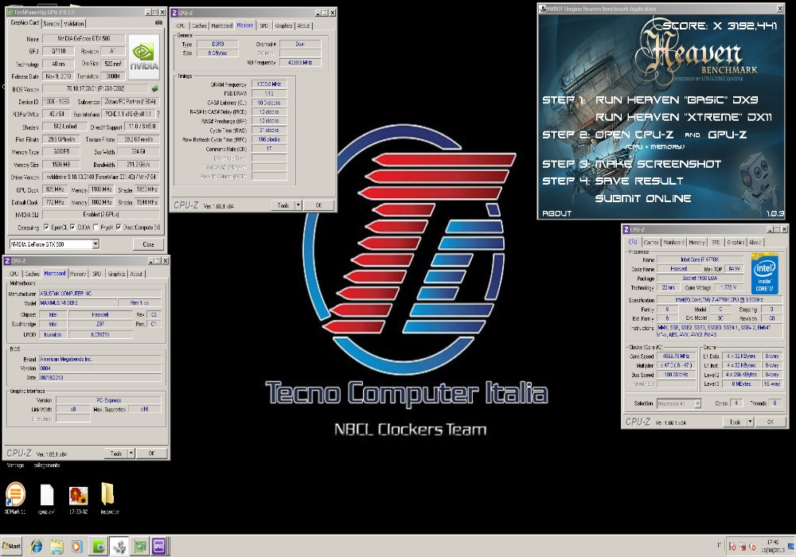This screenshot has width=796, height=557.
Task: Click the BIOS Version field in GPU-Z
Action: pos(96,89)
